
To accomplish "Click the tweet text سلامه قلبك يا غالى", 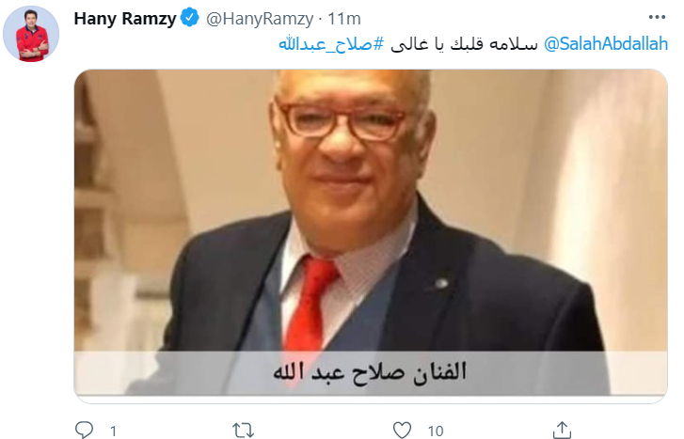I will click(464, 43).
